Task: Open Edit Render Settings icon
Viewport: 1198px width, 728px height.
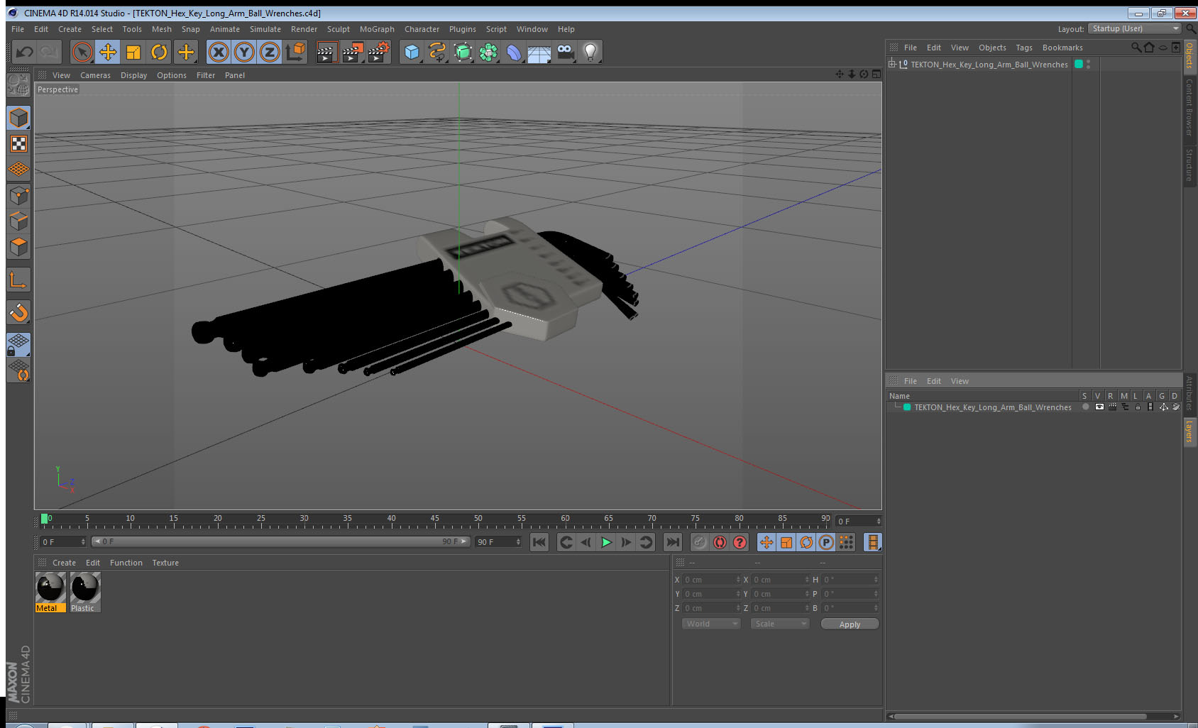Action: click(x=378, y=52)
